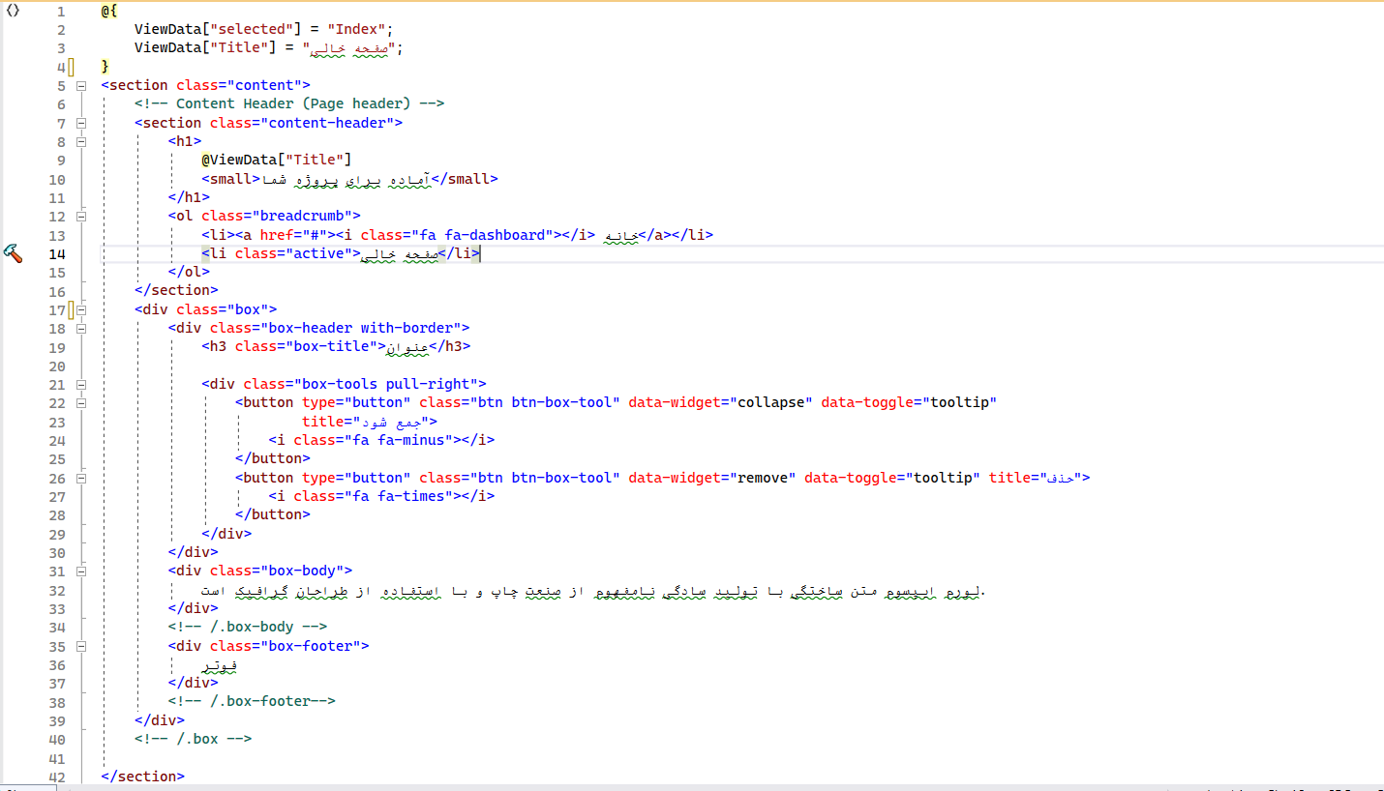1384x791 pixels.
Task: Collapse the box-tools pull-right div
Action: 81,385
